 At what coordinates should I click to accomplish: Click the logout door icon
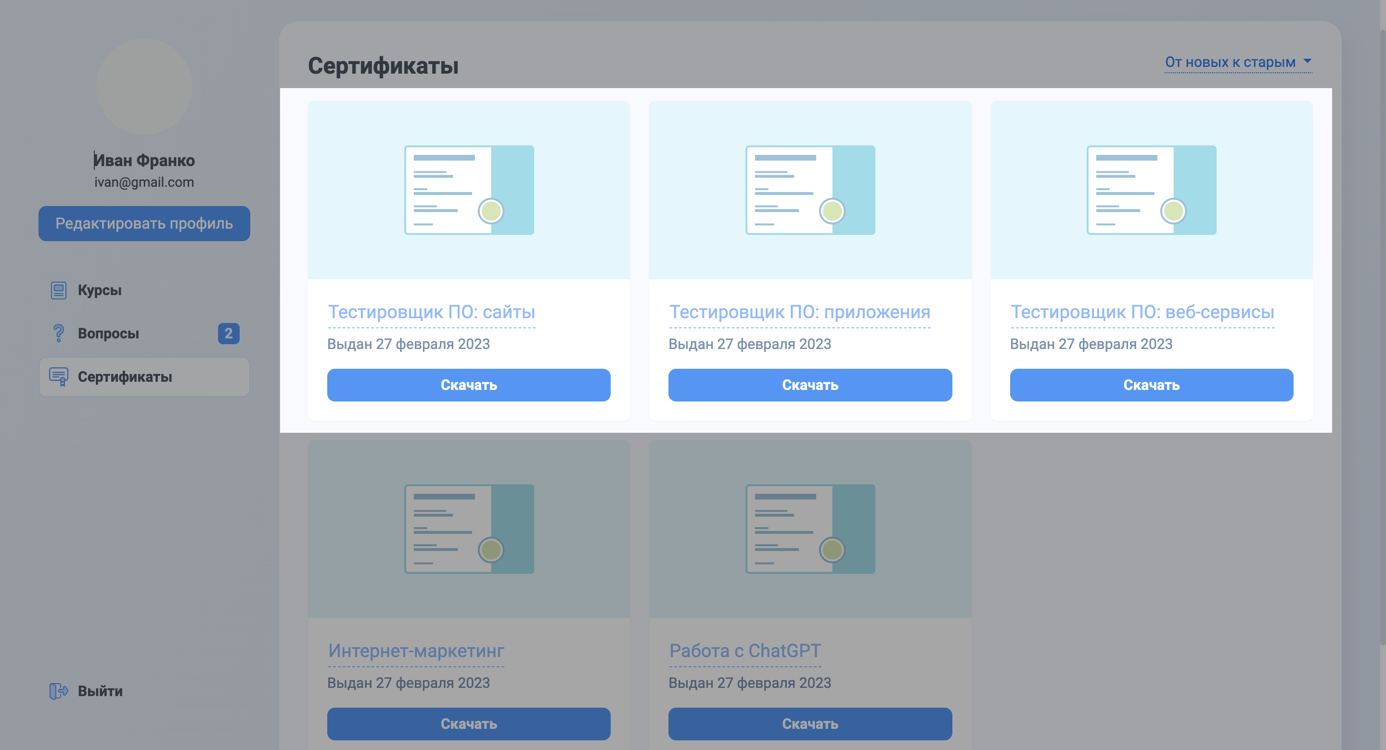pyautogui.click(x=58, y=691)
